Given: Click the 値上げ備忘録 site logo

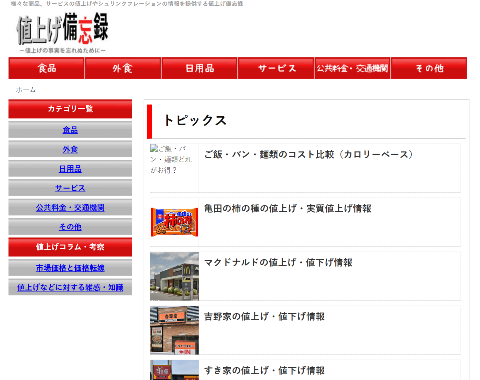Looking at the screenshot, I should tap(63, 33).
